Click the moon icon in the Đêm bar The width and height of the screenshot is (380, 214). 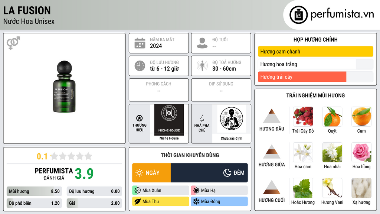point(227,173)
